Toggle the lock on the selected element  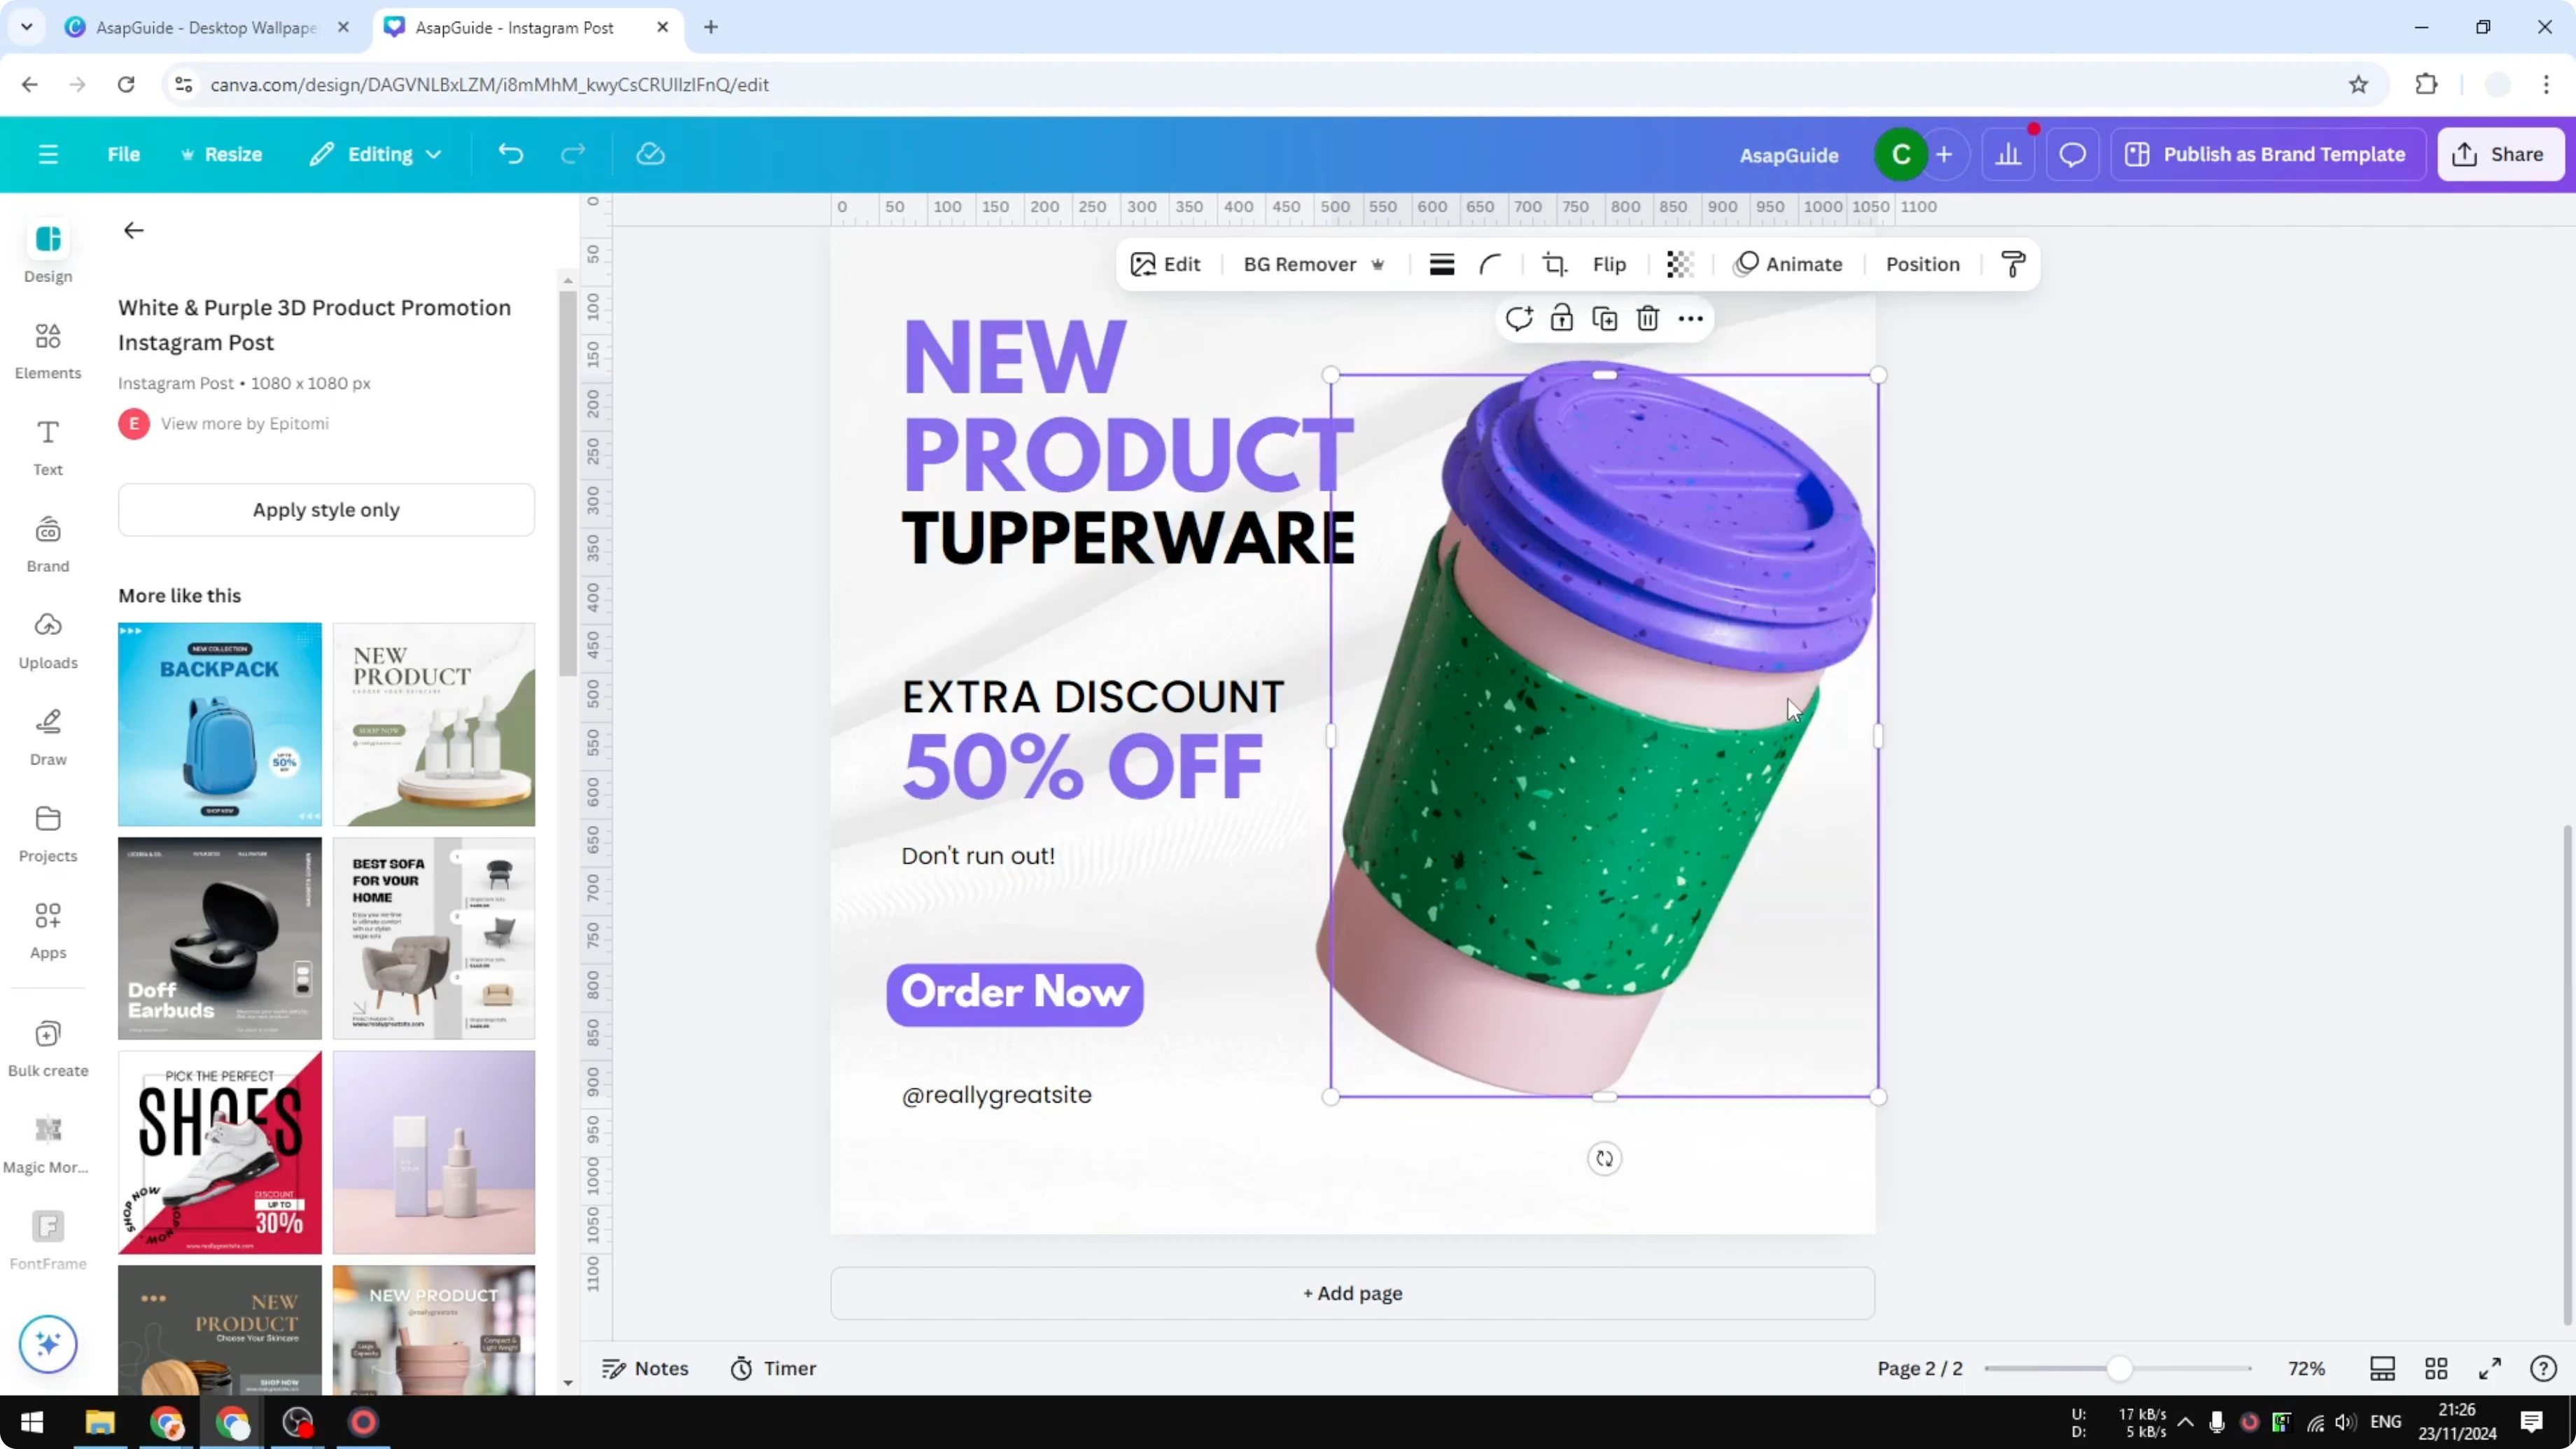1561,318
